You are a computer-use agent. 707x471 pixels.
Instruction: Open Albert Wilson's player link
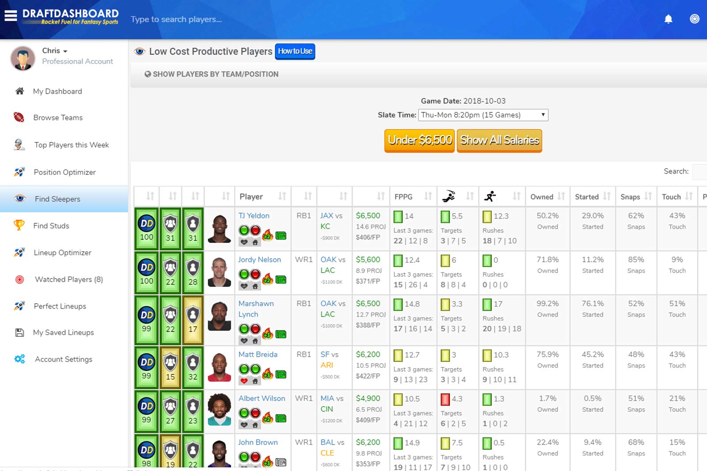click(262, 398)
